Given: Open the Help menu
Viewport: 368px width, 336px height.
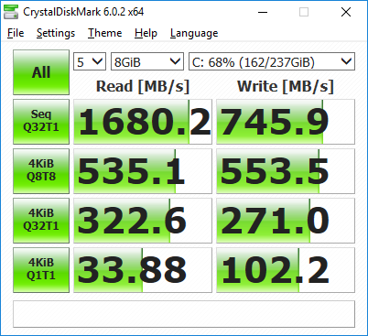Looking at the screenshot, I should [x=146, y=33].
